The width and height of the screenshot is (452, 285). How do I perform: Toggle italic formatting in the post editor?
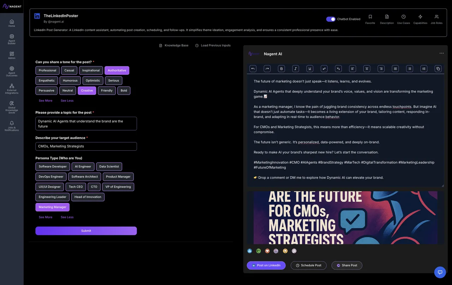296,69
